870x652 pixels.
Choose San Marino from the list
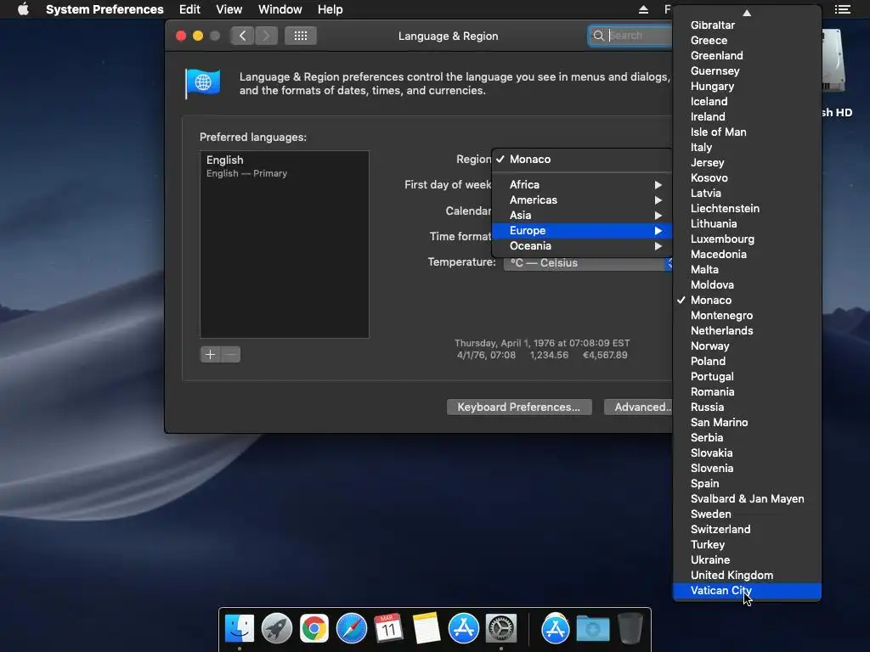coord(747,423)
